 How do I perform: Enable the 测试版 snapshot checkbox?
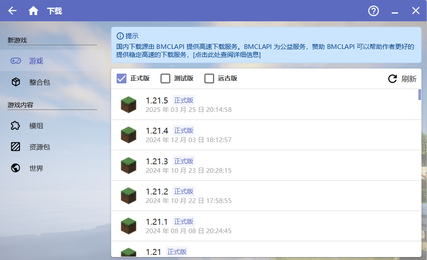pos(165,78)
